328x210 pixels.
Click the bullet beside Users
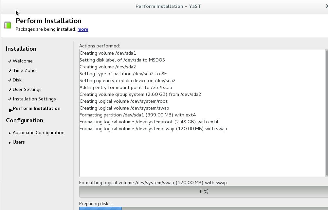(9, 143)
